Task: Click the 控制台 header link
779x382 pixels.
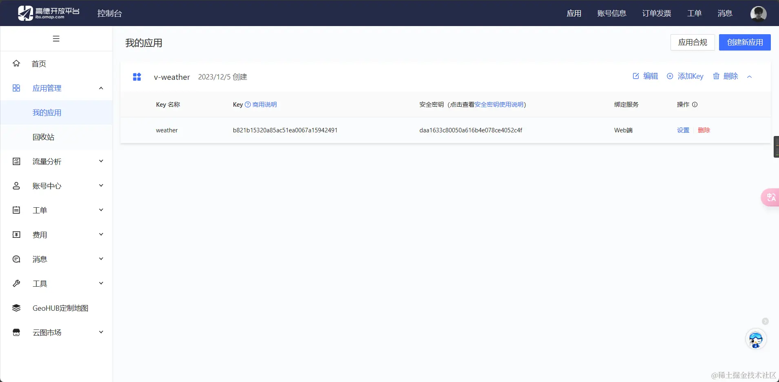Action: [110, 13]
